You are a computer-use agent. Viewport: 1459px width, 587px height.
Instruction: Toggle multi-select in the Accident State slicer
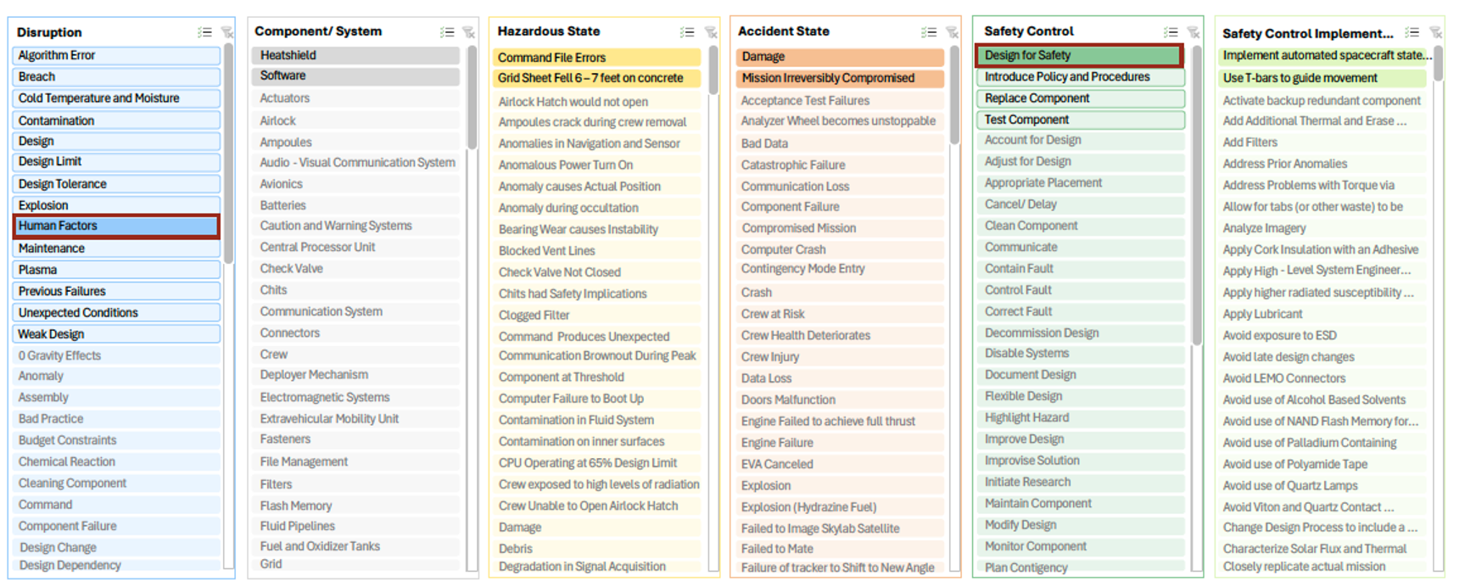coord(929,32)
